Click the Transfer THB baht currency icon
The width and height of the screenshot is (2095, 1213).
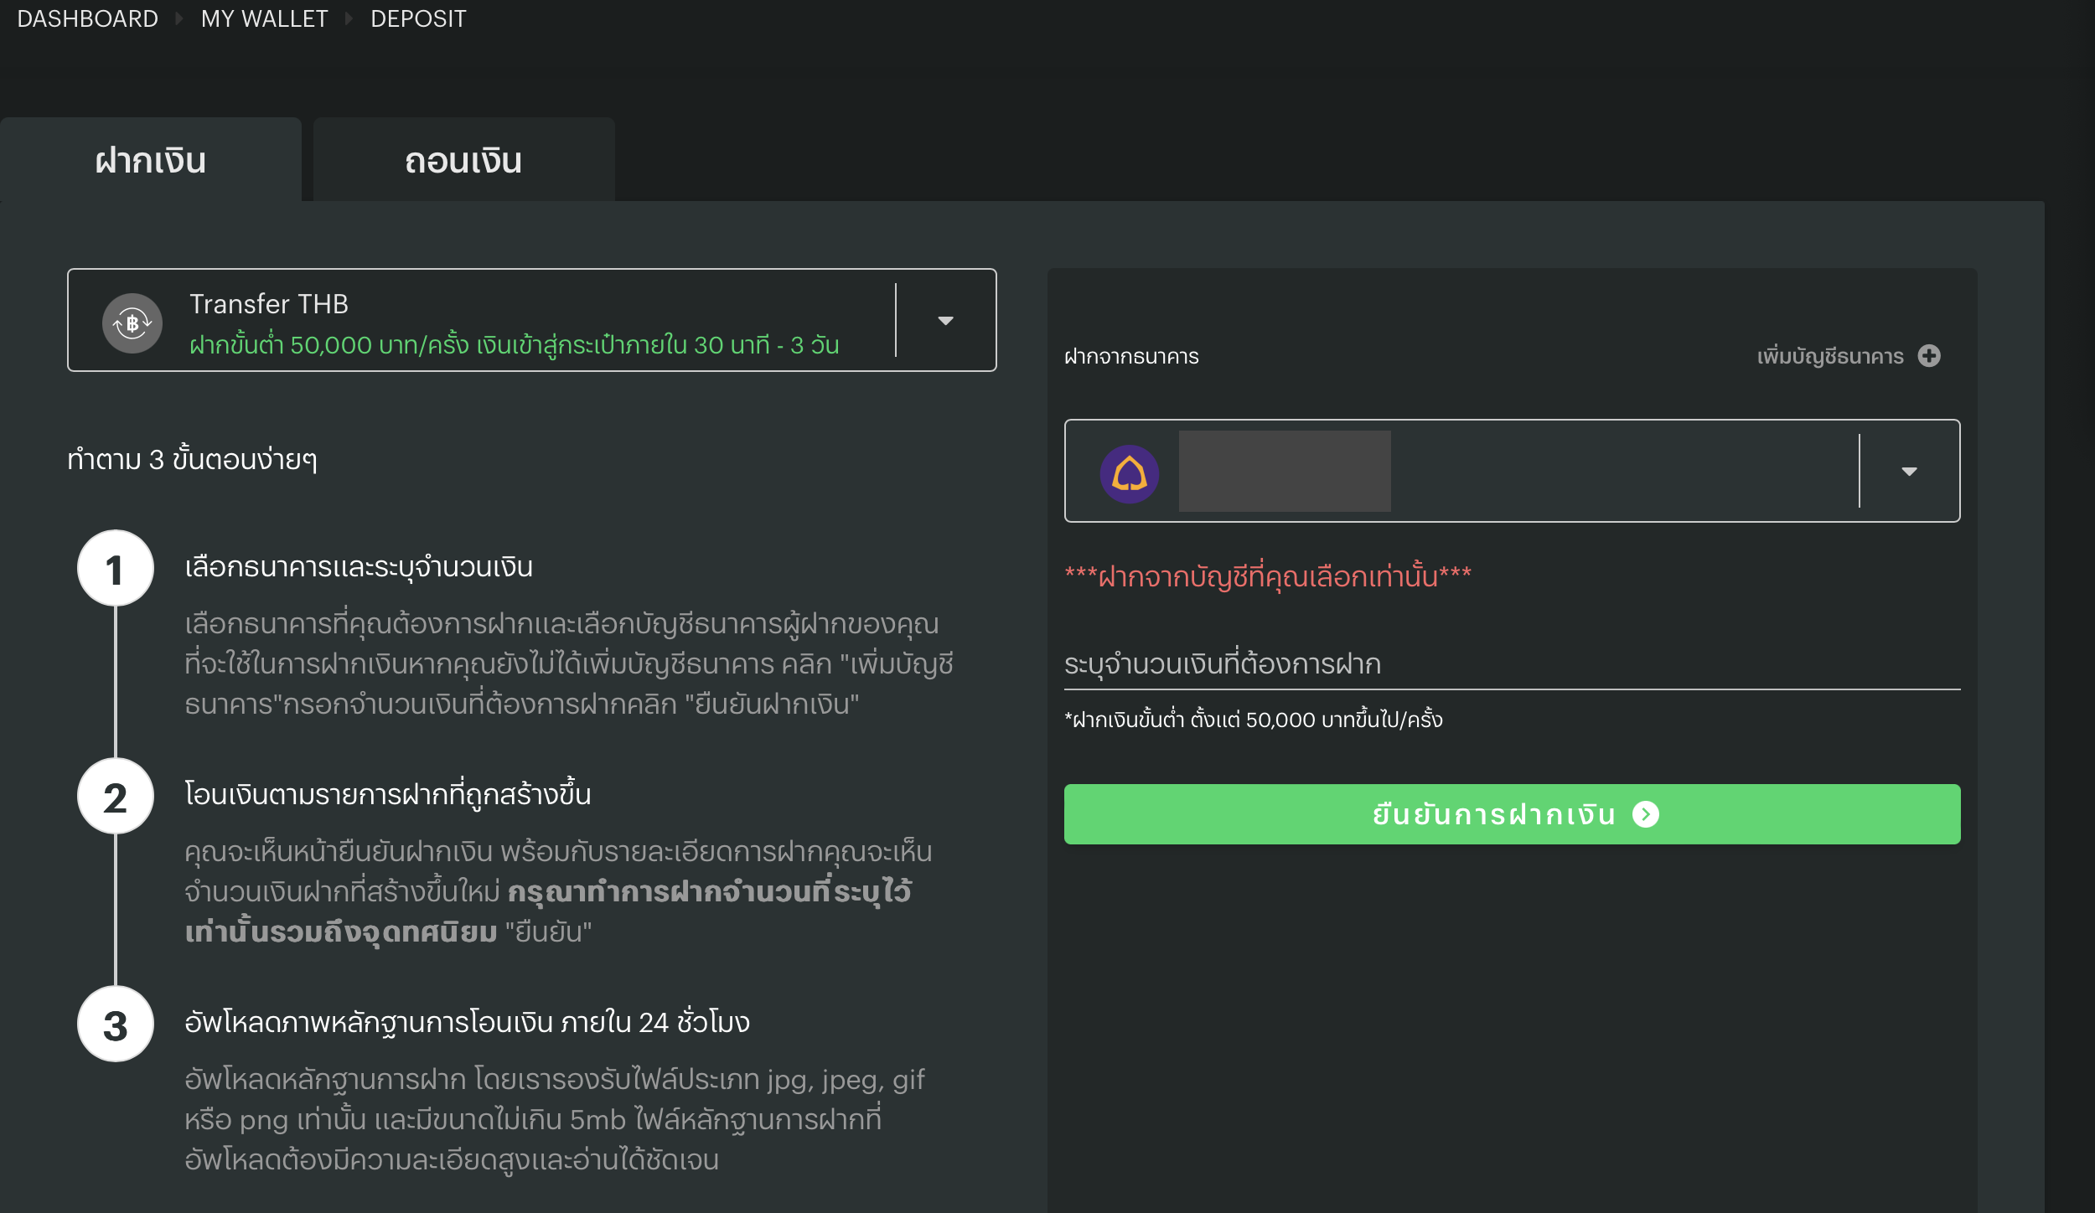132,323
